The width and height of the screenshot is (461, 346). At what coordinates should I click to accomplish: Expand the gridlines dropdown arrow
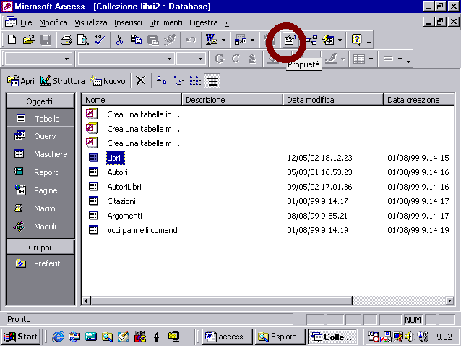point(371,59)
